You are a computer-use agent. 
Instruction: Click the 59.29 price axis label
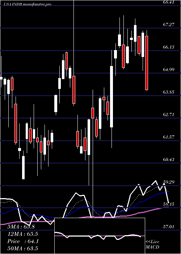(x=169, y=182)
